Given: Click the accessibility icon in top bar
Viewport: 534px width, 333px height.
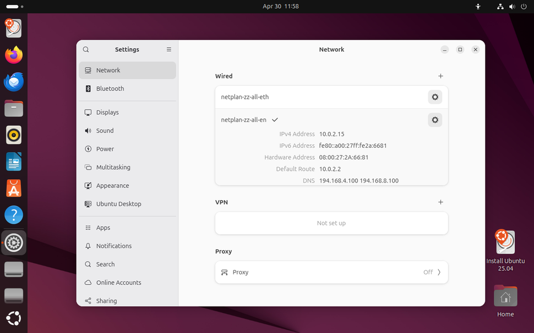Looking at the screenshot, I should pyautogui.click(x=478, y=7).
